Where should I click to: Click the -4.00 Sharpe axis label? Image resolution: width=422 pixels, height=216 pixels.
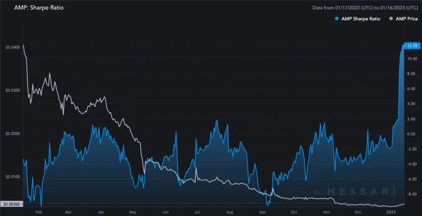(412, 164)
